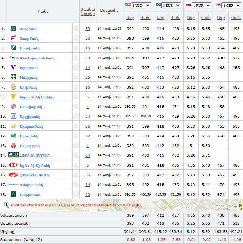Click the Artsakhbank logo icon in row 3
The image size is (243, 244).
[13, 48]
